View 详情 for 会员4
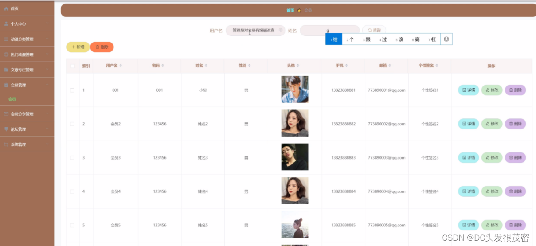The height and width of the screenshot is (246, 536). [469, 191]
